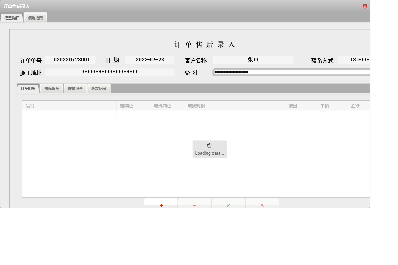The height and width of the screenshot is (265, 398).
Task: Open the 窗框报单 tab
Action: pos(52,88)
